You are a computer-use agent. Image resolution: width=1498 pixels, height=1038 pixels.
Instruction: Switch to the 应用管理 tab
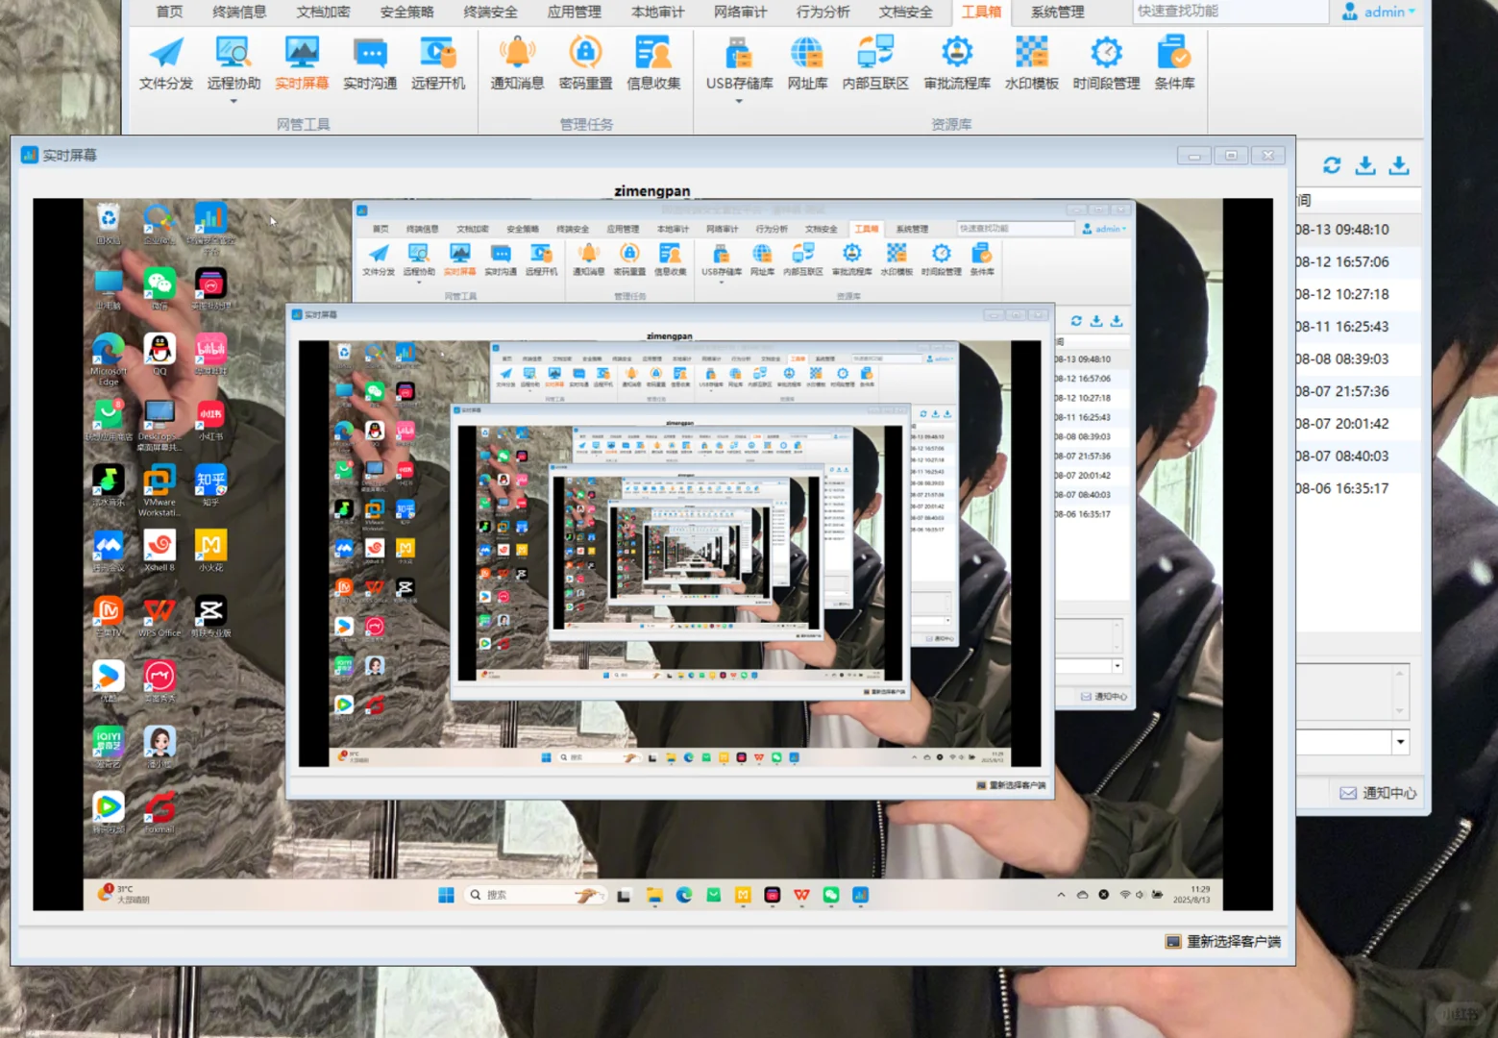point(574,12)
